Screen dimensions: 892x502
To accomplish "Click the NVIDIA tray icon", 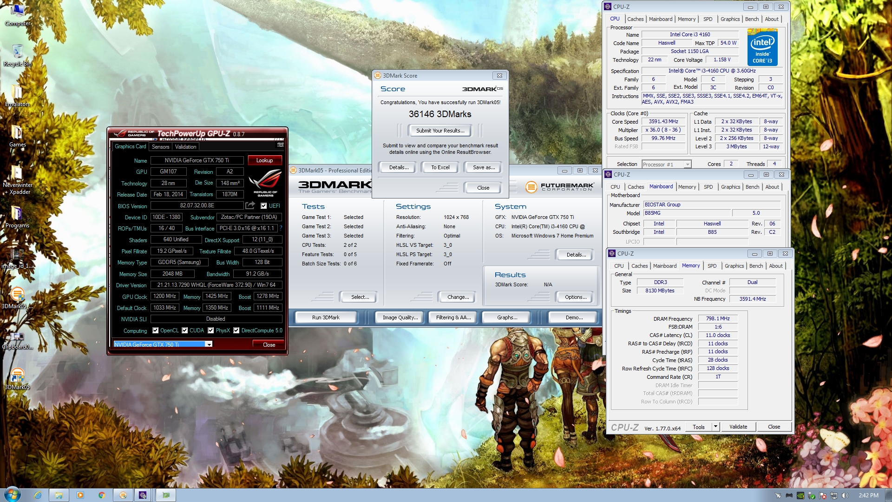I will click(800, 495).
